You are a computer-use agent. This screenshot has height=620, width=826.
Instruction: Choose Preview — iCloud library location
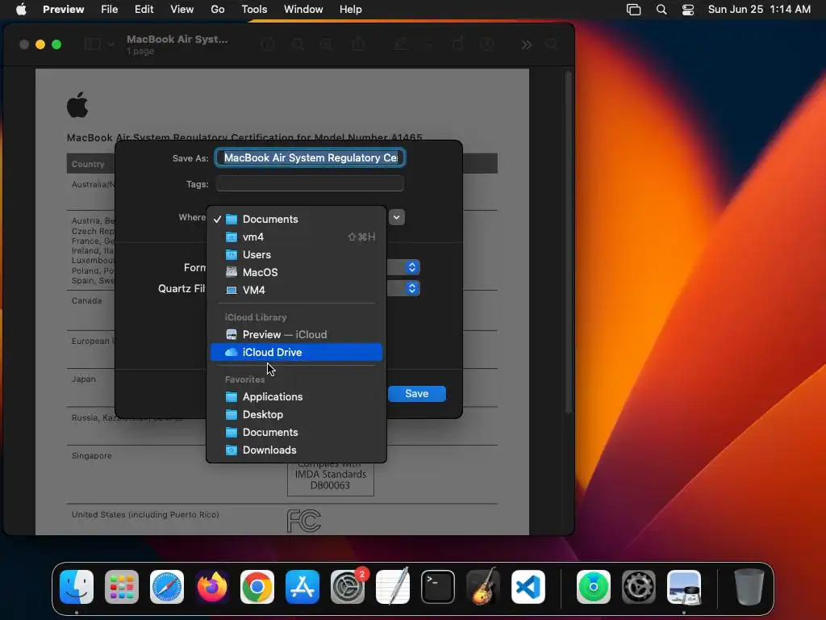coord(296,334)
